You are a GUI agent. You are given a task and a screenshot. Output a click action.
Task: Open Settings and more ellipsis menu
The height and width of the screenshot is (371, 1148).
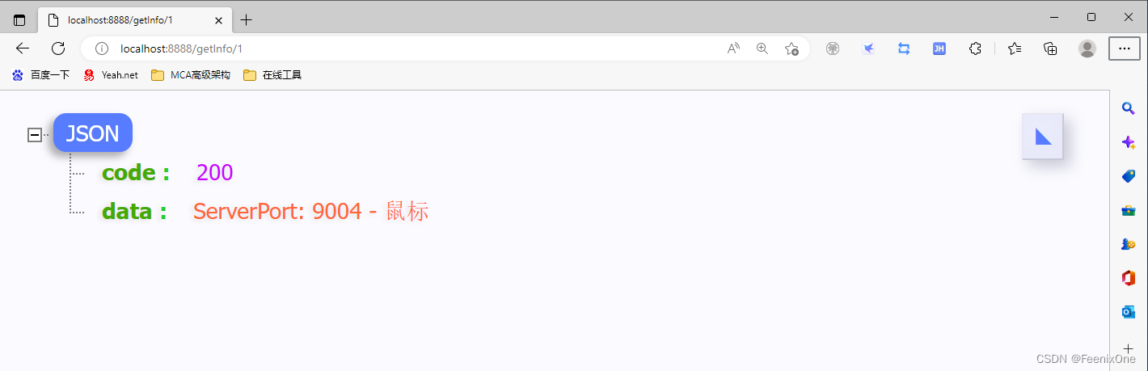pos(1125,48)
